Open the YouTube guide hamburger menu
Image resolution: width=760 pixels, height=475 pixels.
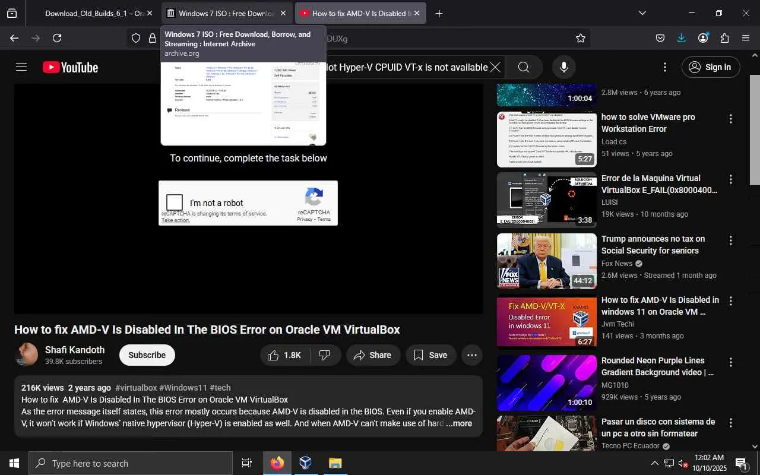(x=21, y=67)
